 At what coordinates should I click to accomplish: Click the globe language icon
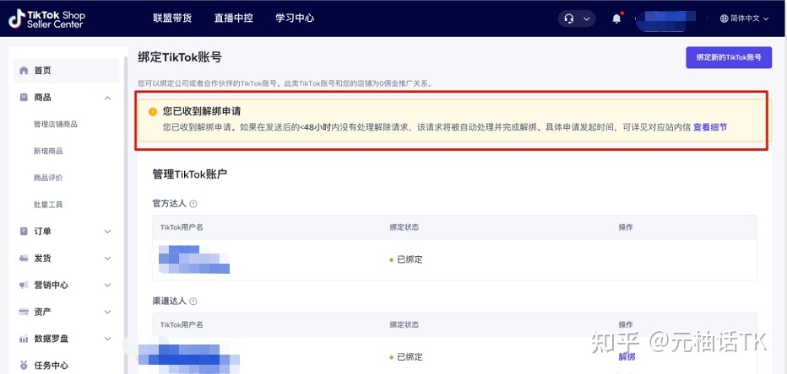724,19
